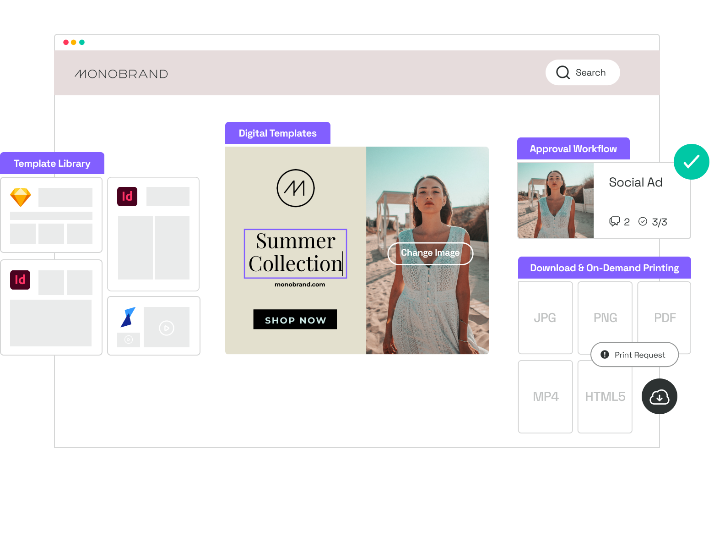Play the small video thumbnail
The height and width of the screenshot is (537, 714).
129,340
